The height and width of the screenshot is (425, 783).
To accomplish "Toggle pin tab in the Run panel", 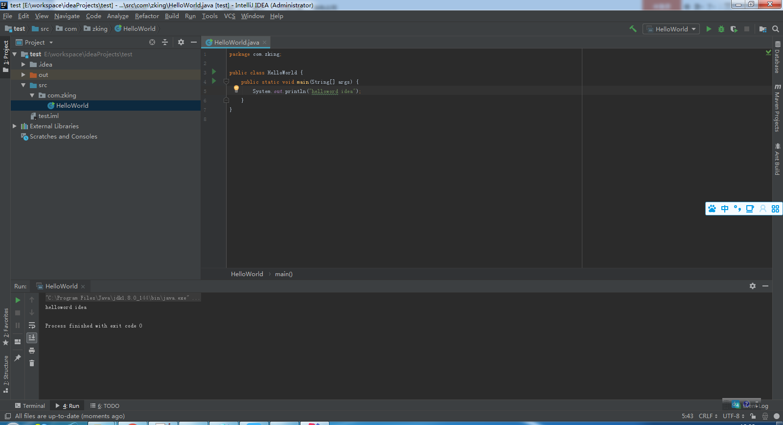I will (x=18, y=358).
